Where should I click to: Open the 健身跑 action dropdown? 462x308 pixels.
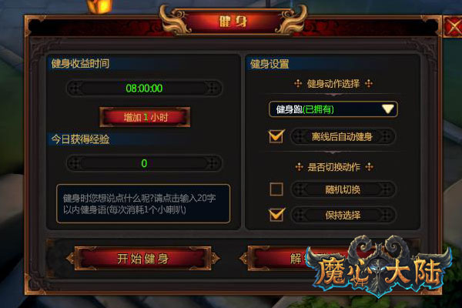click(x=333, y=109)
